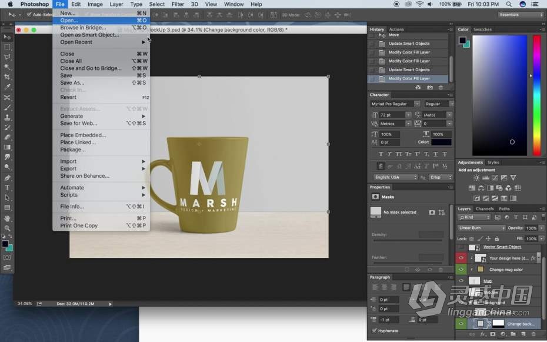Click the Brightness/Contrast adjustment icon
Screen dimensions: 547x342
tap(476, 178)
